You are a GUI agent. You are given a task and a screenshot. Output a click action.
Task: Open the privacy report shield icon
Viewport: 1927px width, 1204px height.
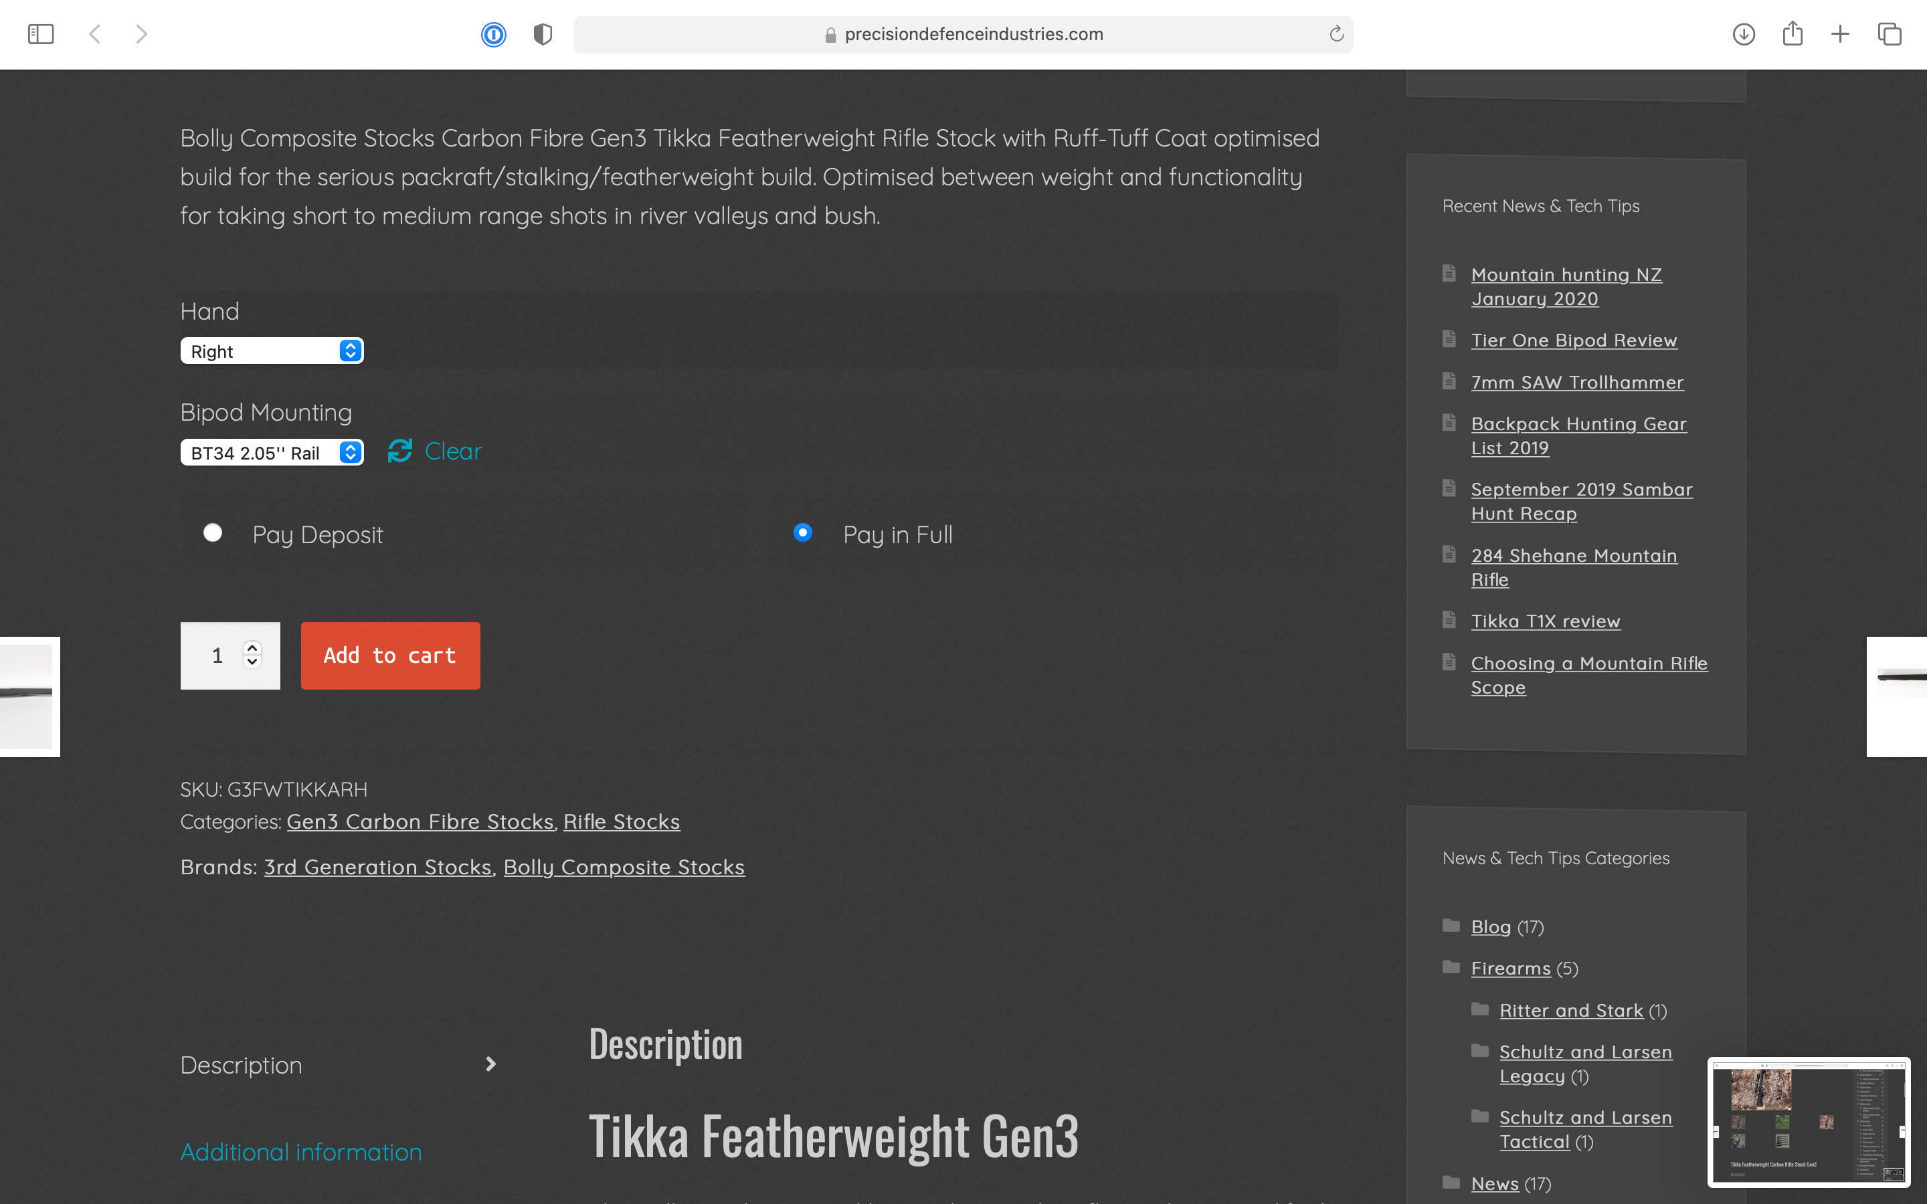tap(543, 34)
